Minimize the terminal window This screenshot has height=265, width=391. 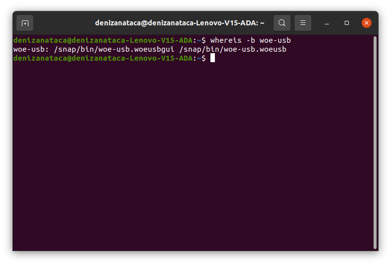[327, 23]
